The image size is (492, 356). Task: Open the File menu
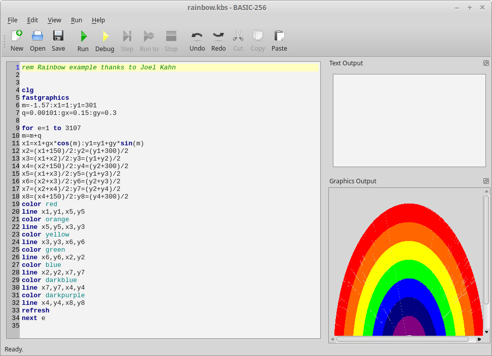13,20
